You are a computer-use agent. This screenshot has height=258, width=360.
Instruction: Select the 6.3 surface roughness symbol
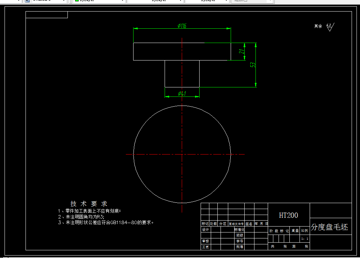click(x=330, y=27)
